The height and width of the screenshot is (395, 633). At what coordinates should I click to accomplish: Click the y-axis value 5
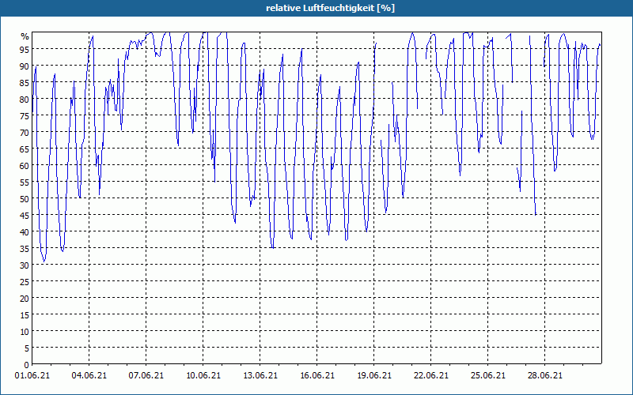coord(27,348)
